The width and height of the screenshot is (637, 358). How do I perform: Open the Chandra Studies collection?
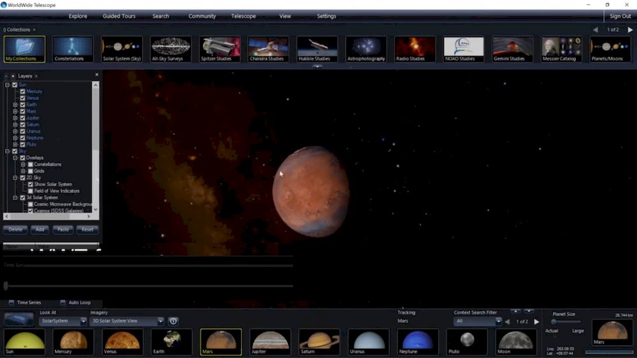(x=269, y=49)
